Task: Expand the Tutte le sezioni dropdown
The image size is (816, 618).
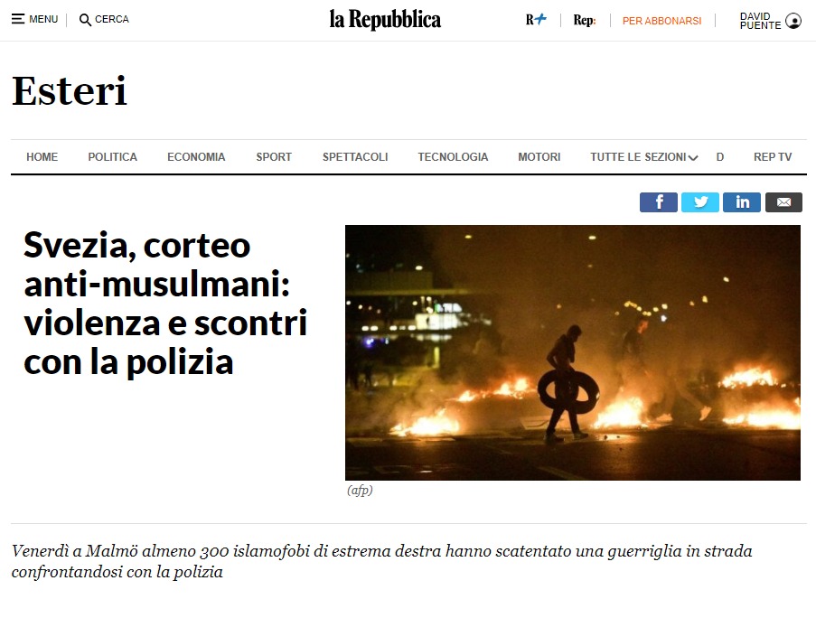Action: point(643,157)
